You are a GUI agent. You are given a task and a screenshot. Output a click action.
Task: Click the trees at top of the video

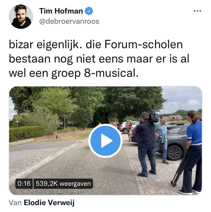[x=88, y=103]
